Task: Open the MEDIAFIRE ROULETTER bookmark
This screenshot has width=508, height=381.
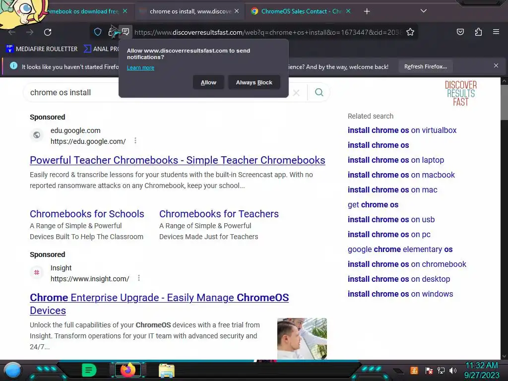Action: tap(42, 49)
